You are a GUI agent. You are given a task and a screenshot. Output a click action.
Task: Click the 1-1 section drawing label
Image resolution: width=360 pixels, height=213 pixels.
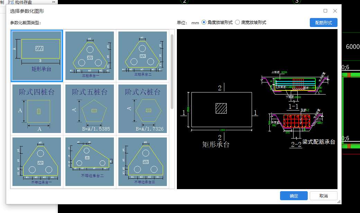click(x=293, y=106)
